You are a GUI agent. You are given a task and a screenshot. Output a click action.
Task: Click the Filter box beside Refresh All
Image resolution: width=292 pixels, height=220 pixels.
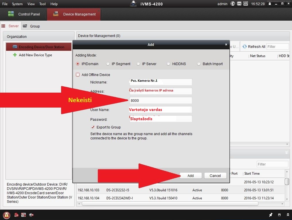point(277,46)
